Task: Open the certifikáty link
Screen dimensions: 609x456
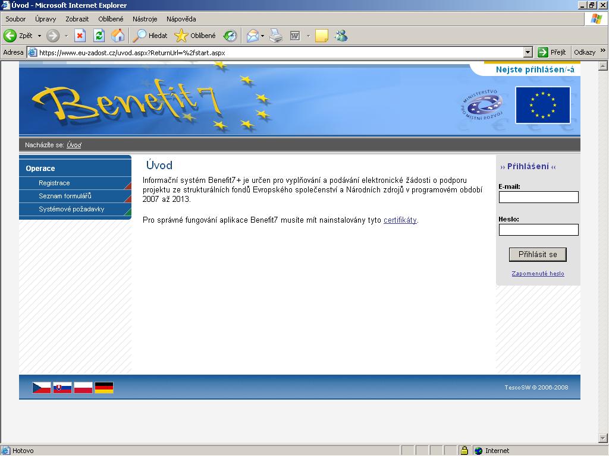Action: [x=400, y=220]
